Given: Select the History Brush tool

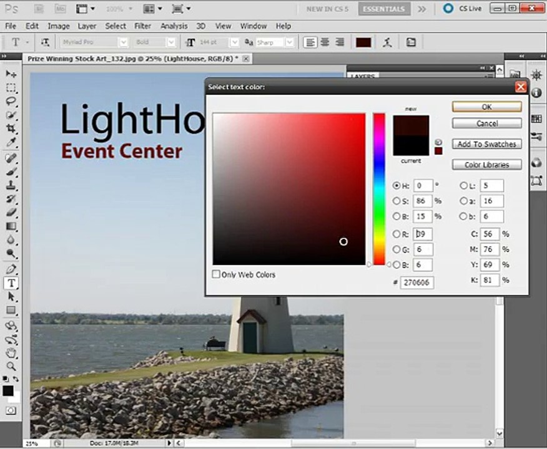Looking at the screenshot, I should click(x=11, y=199).
